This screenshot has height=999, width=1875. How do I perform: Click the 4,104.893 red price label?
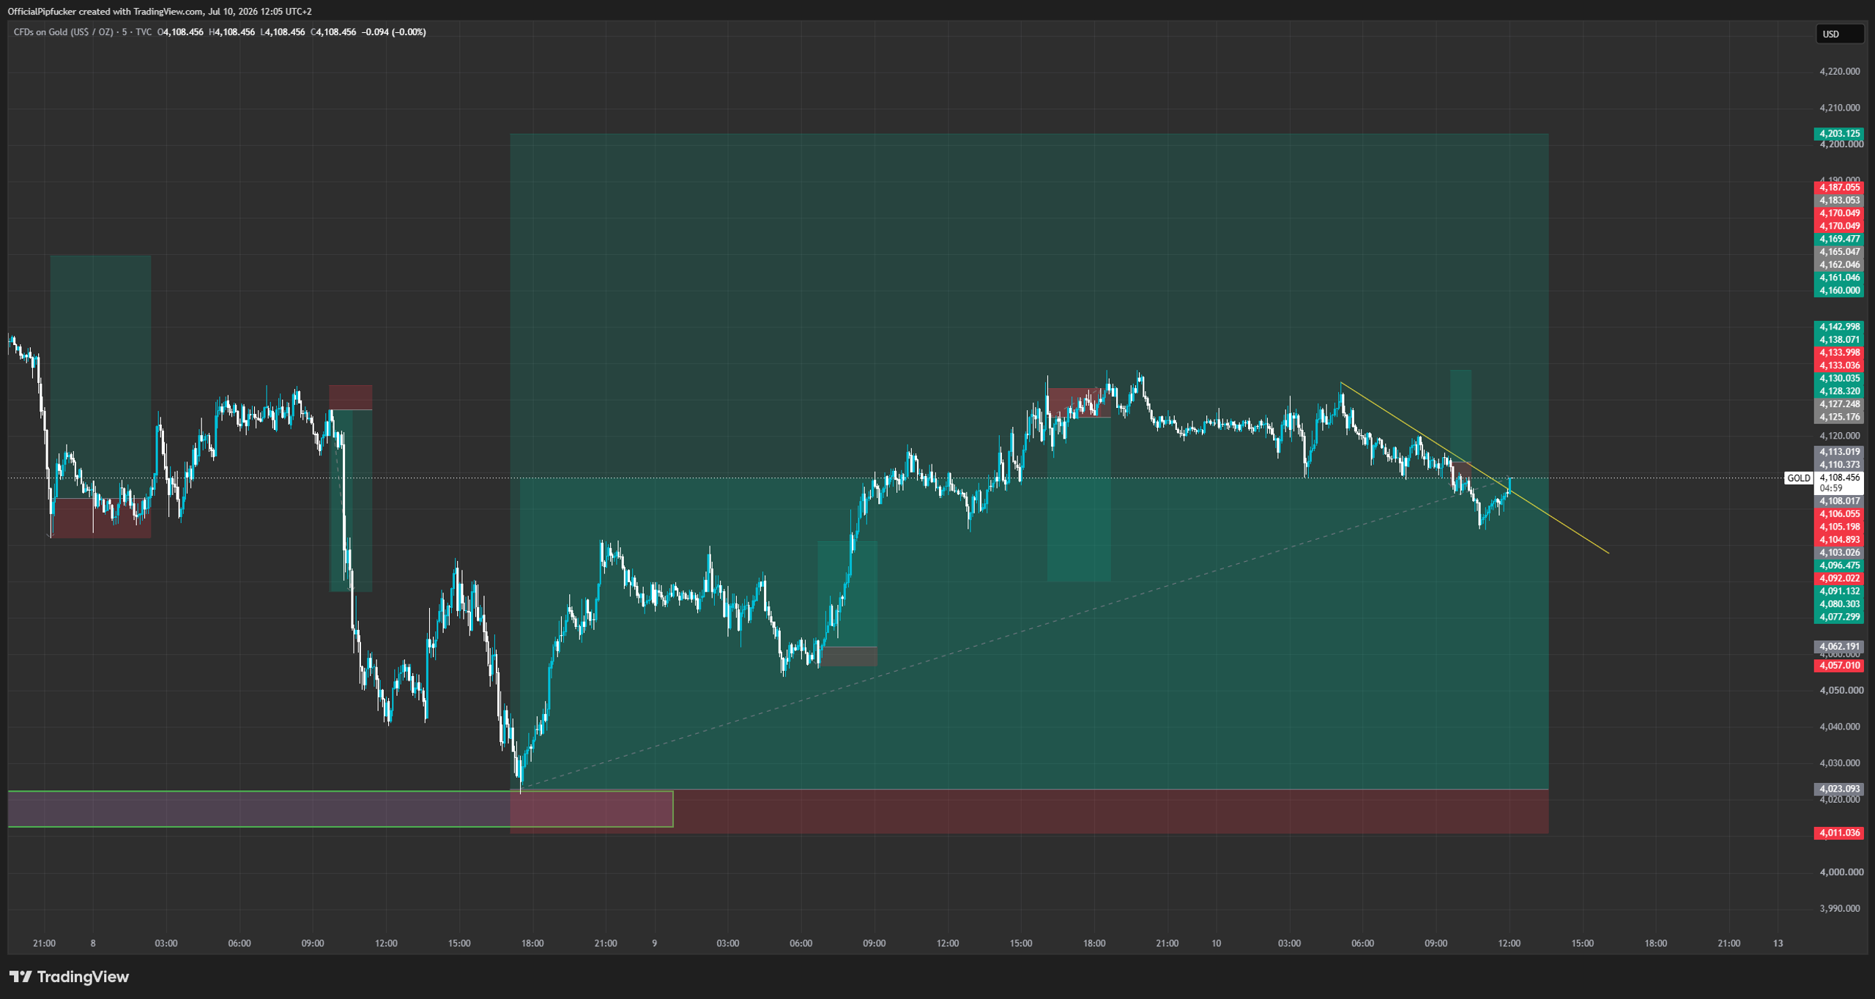coord(1839,540)
